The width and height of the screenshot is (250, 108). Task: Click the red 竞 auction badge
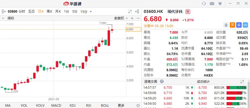tap(188, 12)
